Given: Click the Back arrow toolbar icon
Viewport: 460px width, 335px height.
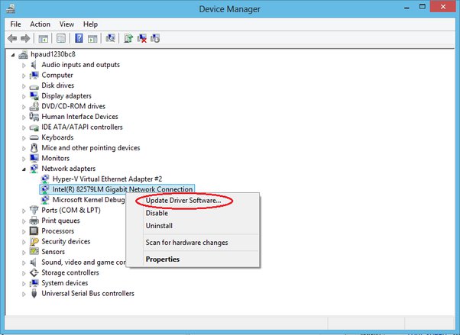Looking at the screenshot, I should click(x=12, y=38).
